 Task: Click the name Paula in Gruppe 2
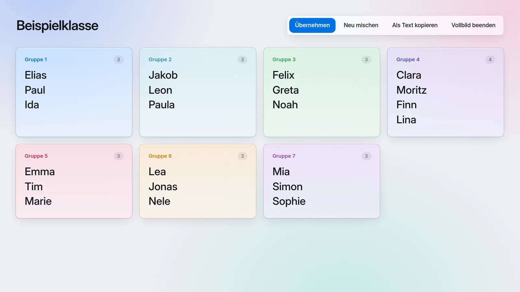pyautogui.click(x=162, y=105)
